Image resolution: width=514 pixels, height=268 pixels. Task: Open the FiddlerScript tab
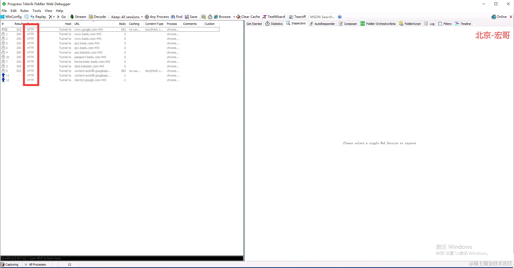click(x=410, y=24)
